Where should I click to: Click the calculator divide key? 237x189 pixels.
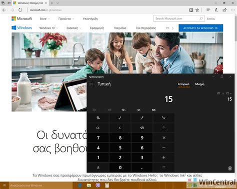tap(163, 128)
